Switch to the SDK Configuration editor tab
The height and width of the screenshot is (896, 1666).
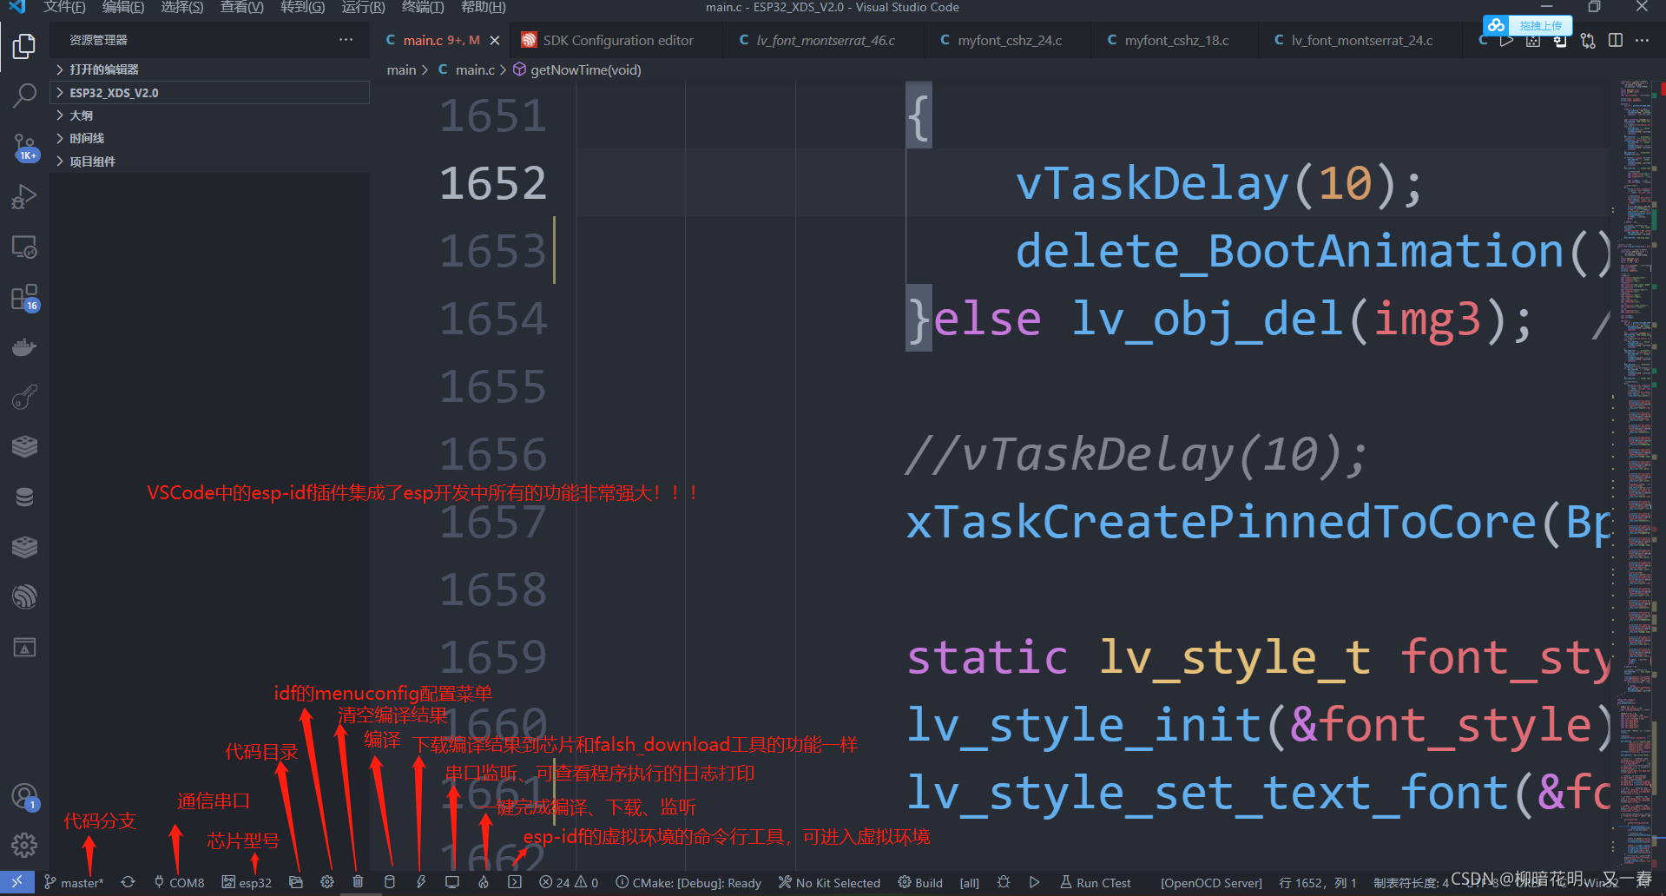tap(615, 40)
